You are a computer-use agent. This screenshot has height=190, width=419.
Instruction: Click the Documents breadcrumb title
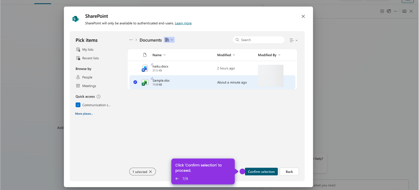point(150,40)
